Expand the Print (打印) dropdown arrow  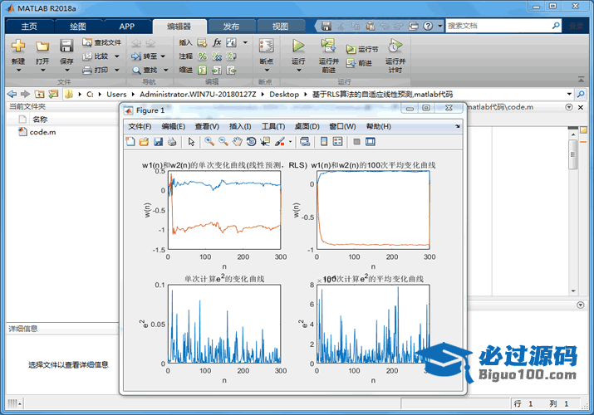click(x=116, y=70)
